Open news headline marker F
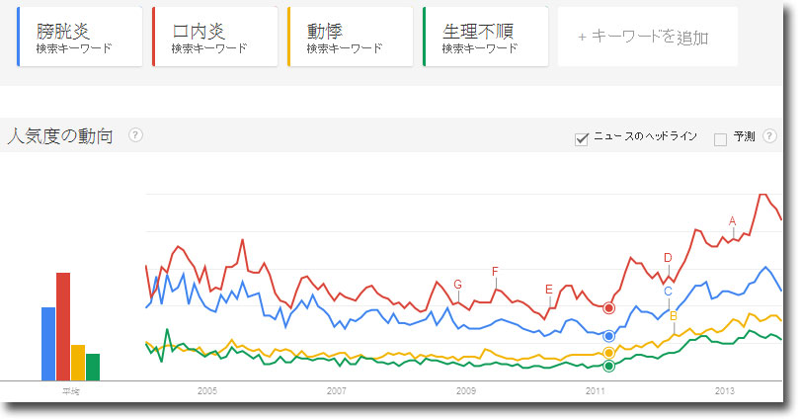Screen dimensions: 800x419 coord(495,272)
